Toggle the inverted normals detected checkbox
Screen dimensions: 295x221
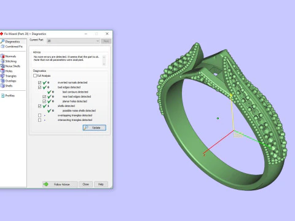(39, 83)
